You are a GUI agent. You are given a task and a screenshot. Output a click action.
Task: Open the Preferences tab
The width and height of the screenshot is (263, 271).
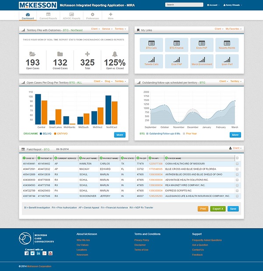(92, 16)
